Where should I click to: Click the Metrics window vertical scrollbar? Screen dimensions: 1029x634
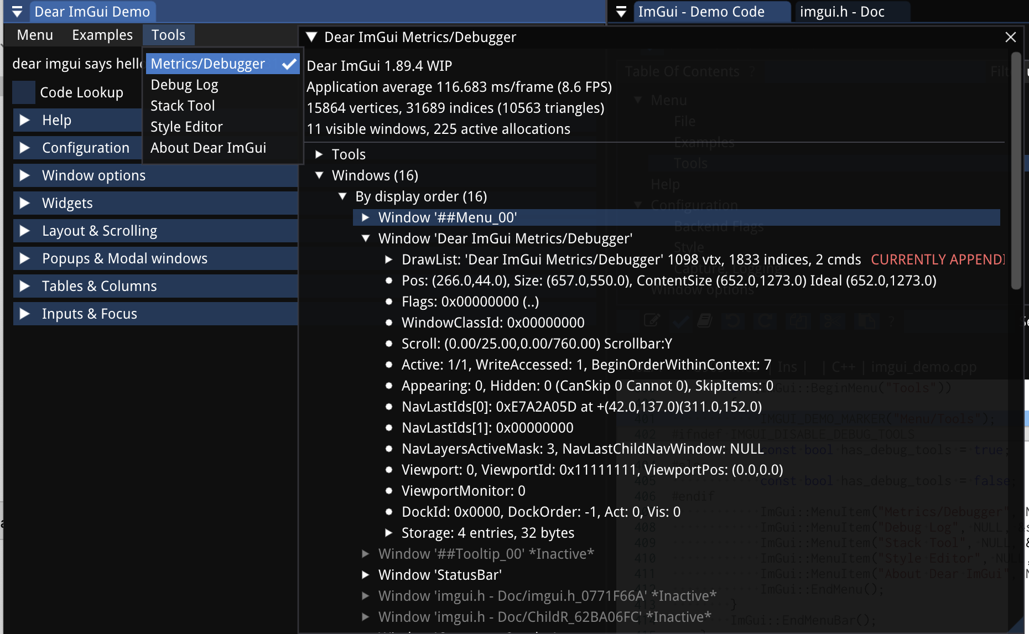click(x=1016, y=171)
